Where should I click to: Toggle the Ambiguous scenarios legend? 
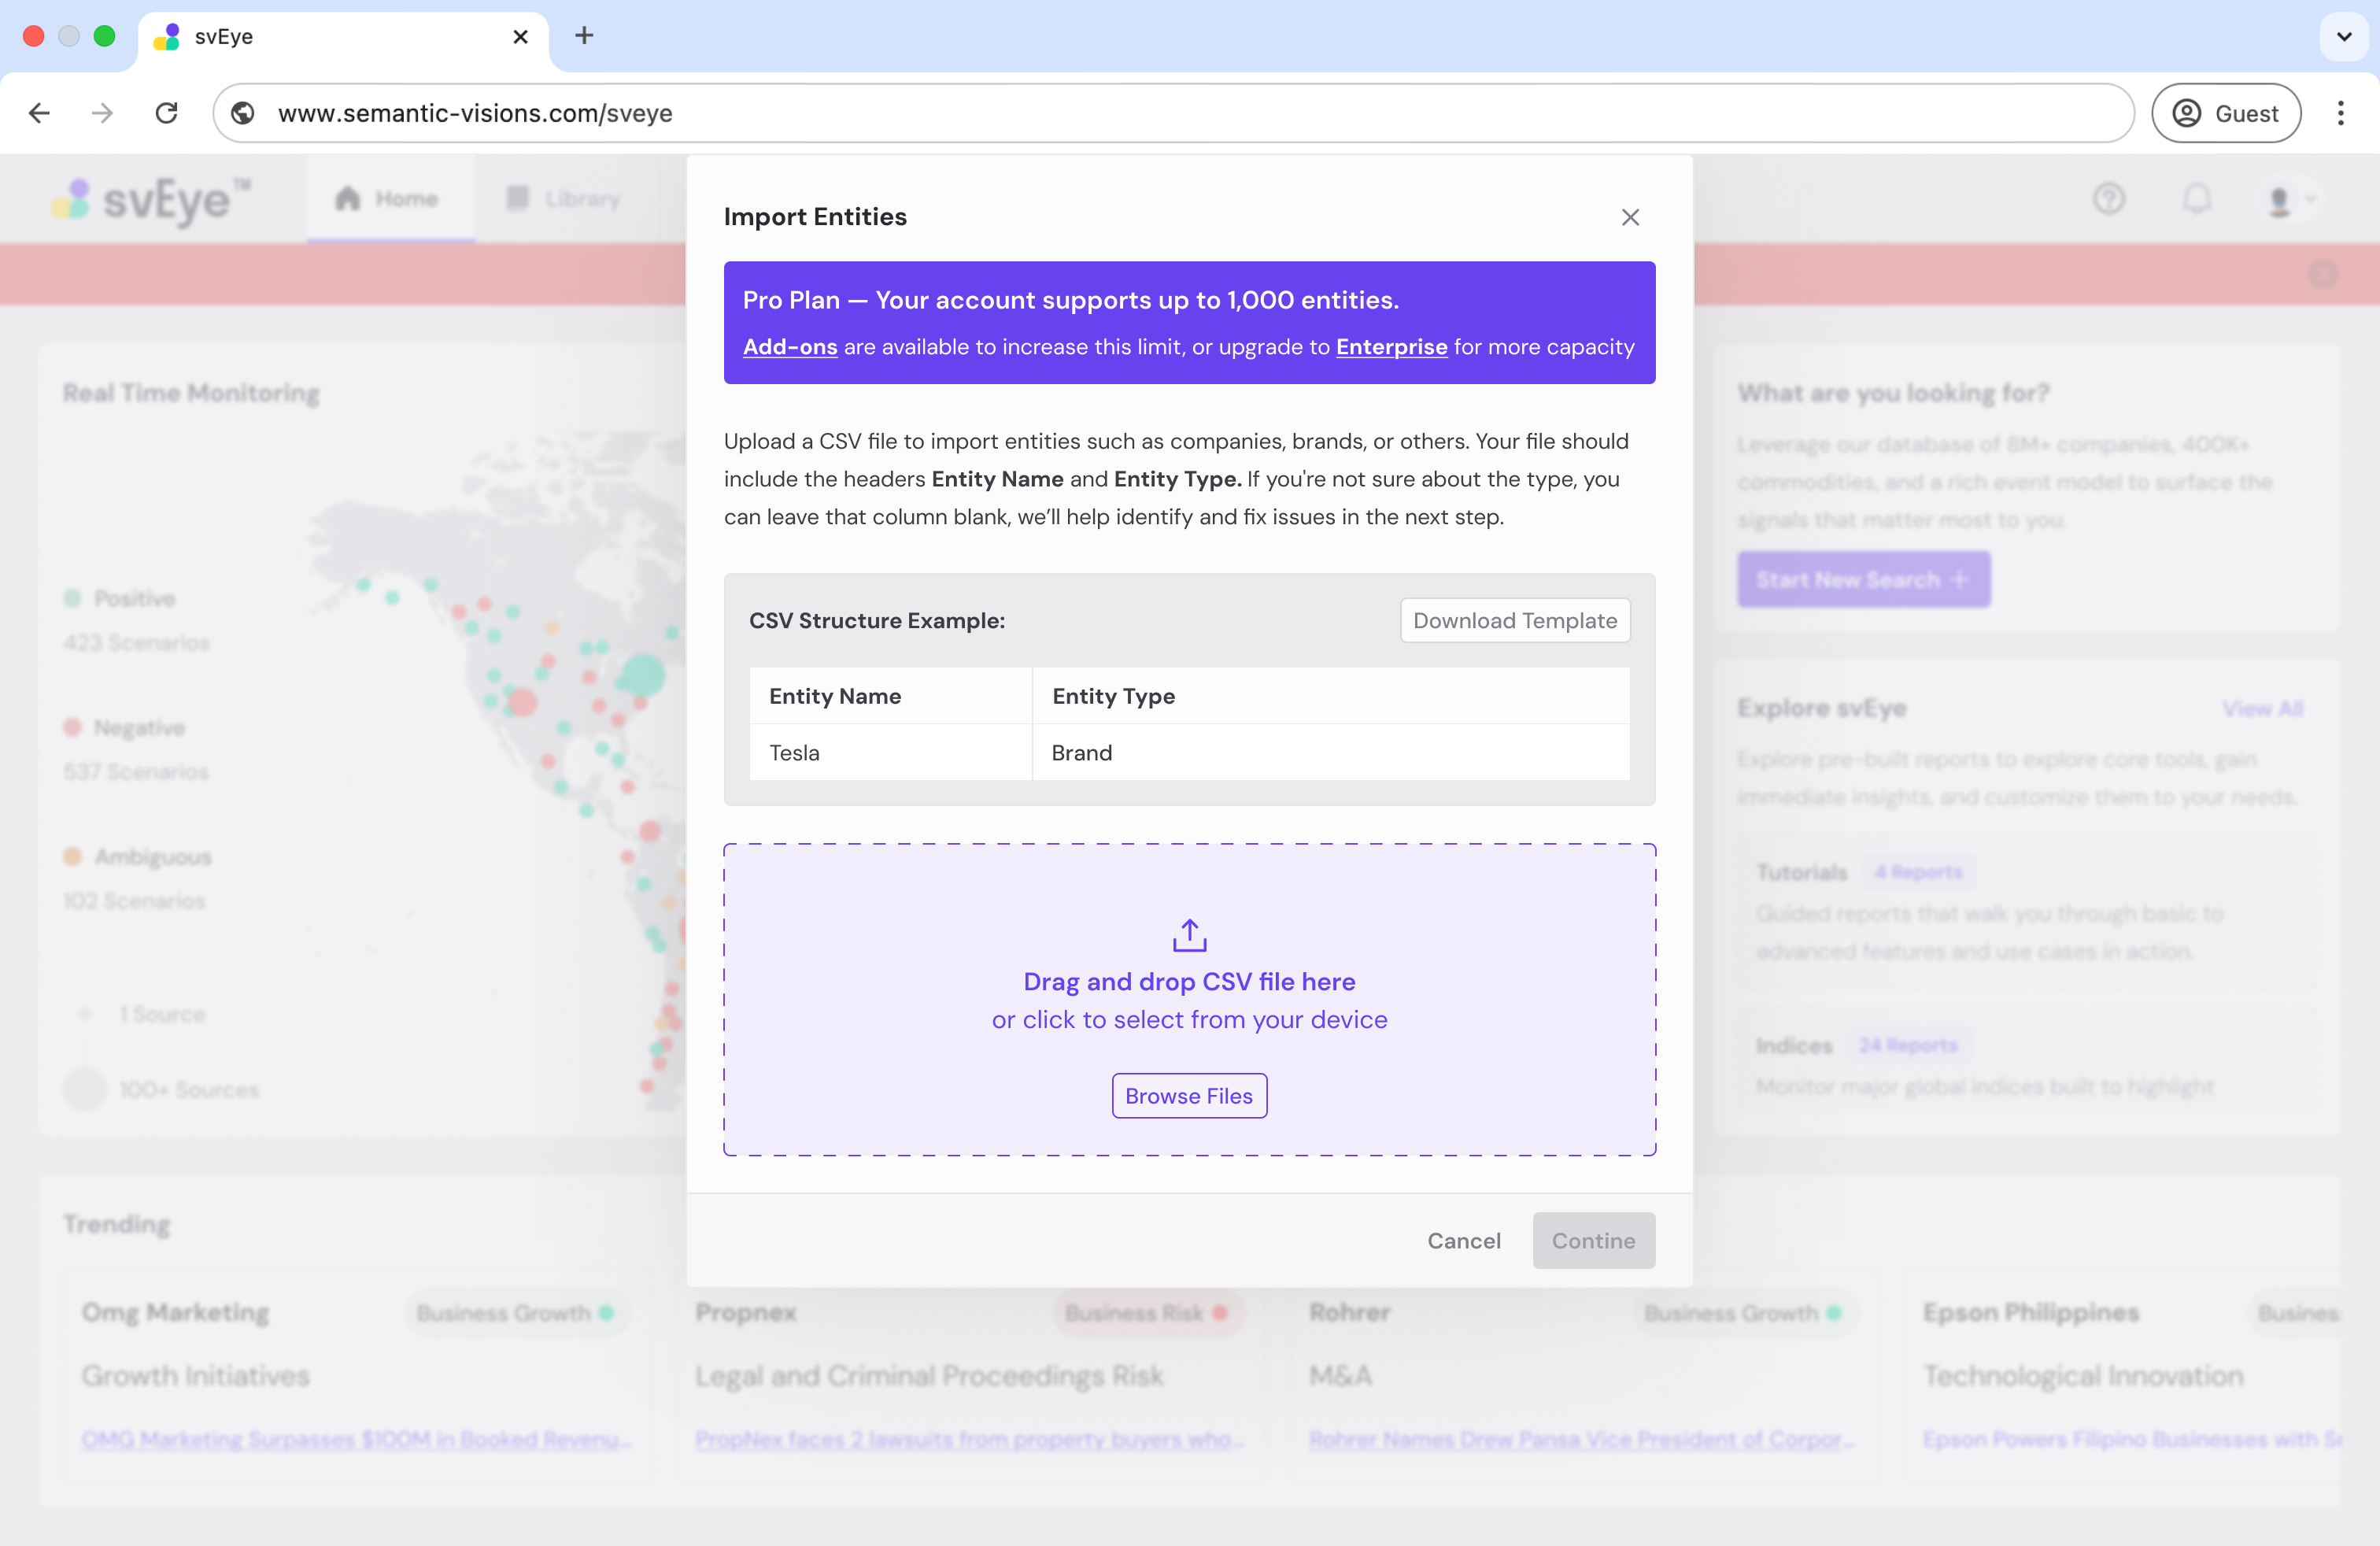[138, 856]
